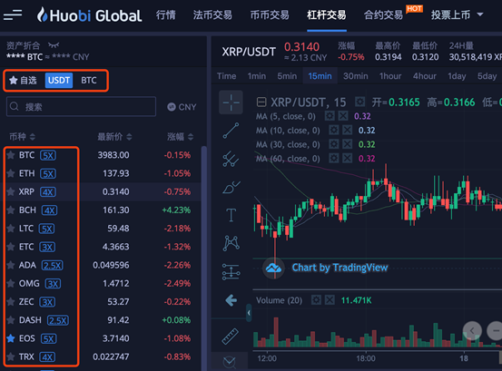This screenshot has width=502, height=371.
Task: Toggle favorite star for TRX
Action: [11, 356]
